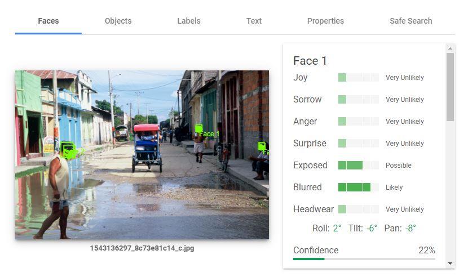
Task: Select the Face 2 marker near the walking man
Action: point(68,151)
